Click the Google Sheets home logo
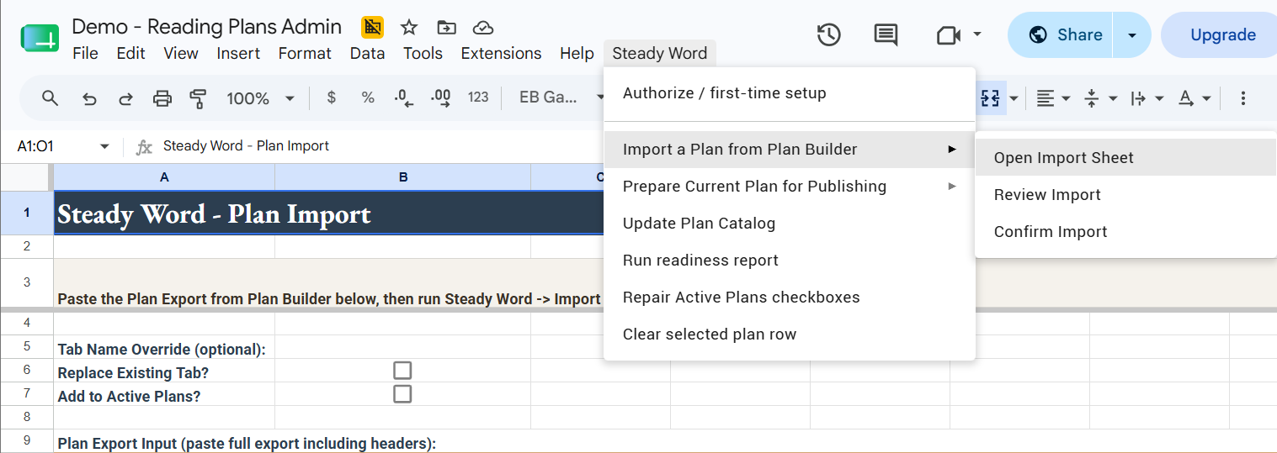1277x453 pixels. click(x=40, y=39)
